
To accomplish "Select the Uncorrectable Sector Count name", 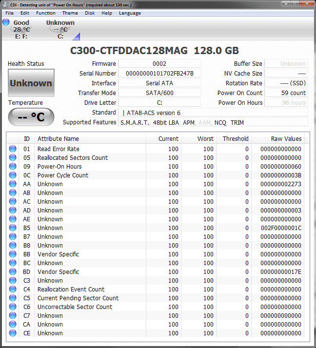I will (75, 307).
